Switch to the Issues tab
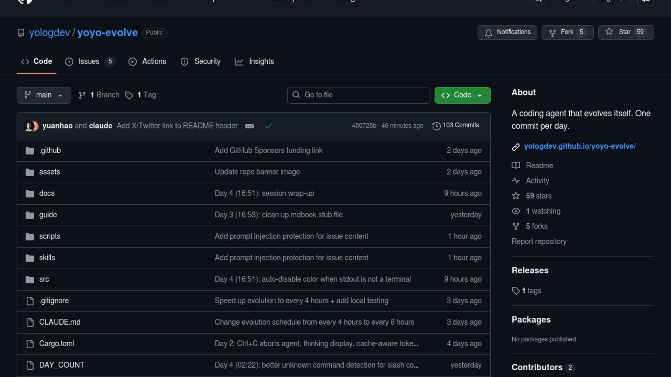Image resolution: width=671 pixels, height=377 pixels. (x=89, y=61)
